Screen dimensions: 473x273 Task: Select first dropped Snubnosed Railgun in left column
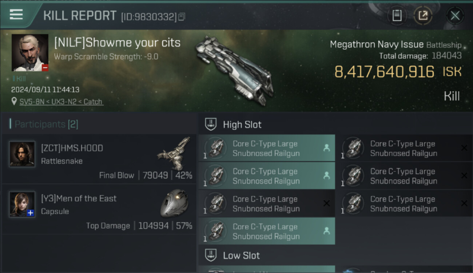tap(267, 148)
